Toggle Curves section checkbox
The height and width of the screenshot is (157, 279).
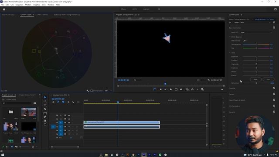[274, 94]
